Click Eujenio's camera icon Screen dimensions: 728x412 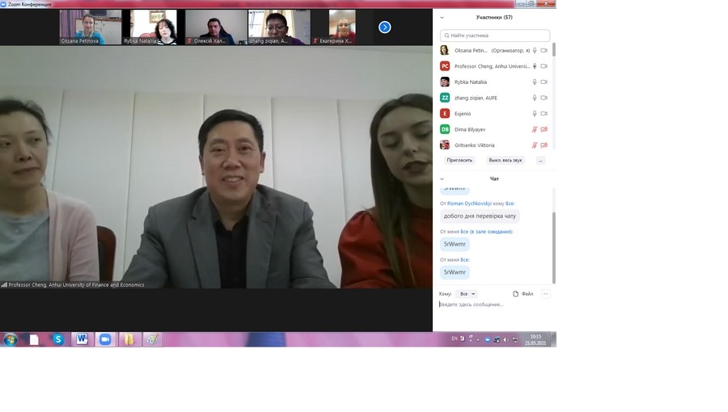click(544, 114)
